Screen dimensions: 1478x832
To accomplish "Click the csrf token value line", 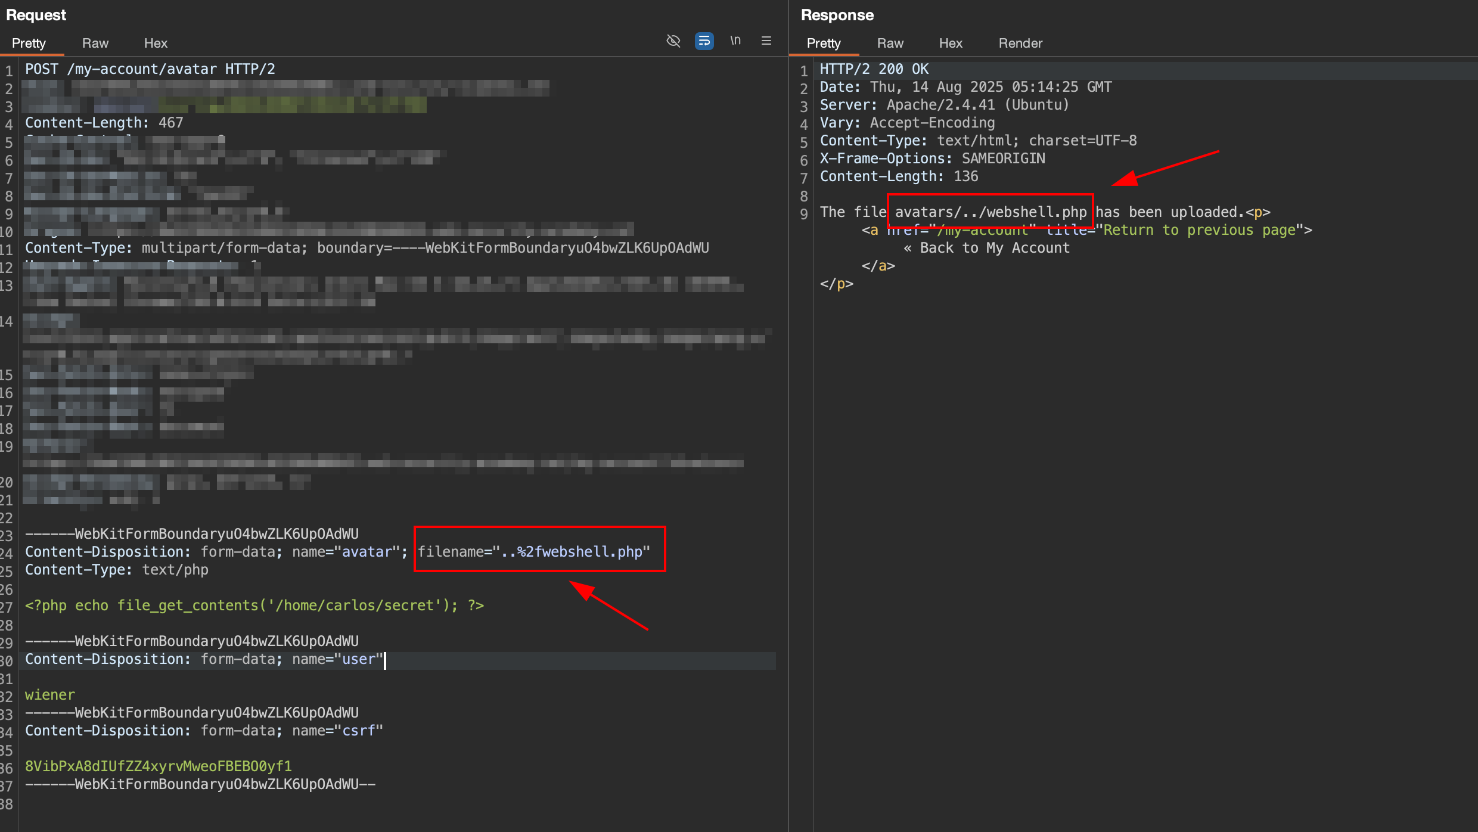I will pyautogui.click(x=159, y=766).
